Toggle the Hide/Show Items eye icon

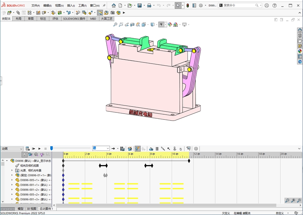coord(161,25)
